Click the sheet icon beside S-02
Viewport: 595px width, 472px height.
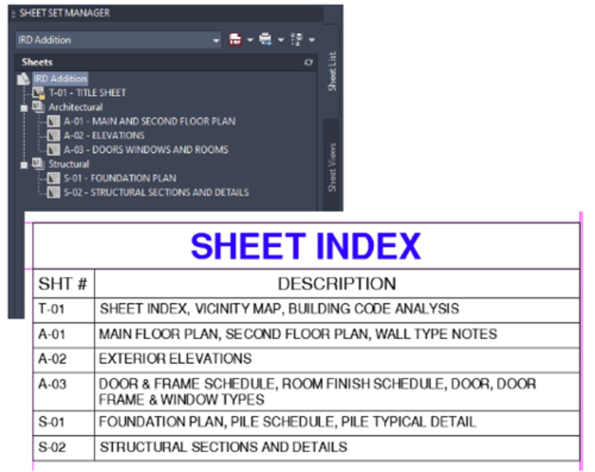[x=54, y=192]
